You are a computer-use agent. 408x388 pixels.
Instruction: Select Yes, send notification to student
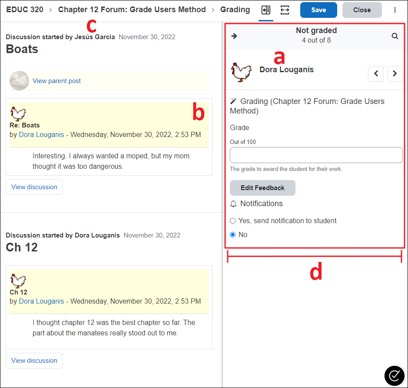(x=233, y=221)
